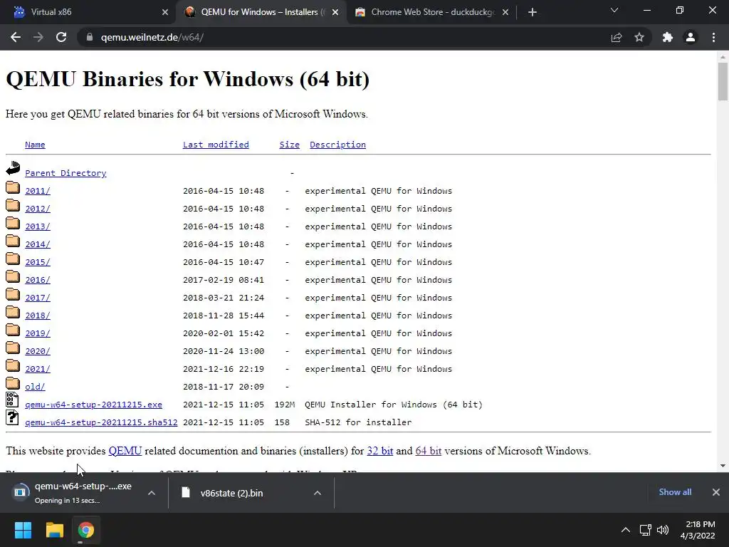Expand options for the qemu-w64-setup download
Viewport: 729px width, 547px height.
tap(152, 493)
